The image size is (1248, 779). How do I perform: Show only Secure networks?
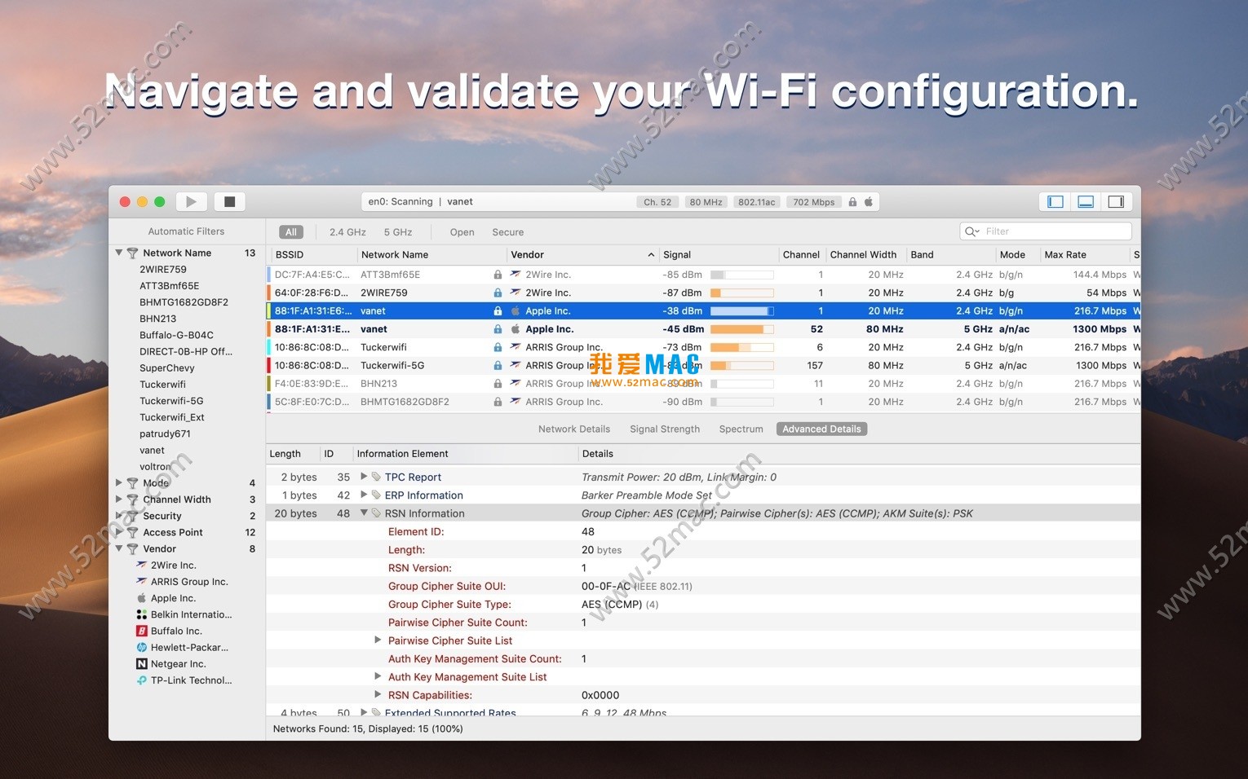(508, 232)
